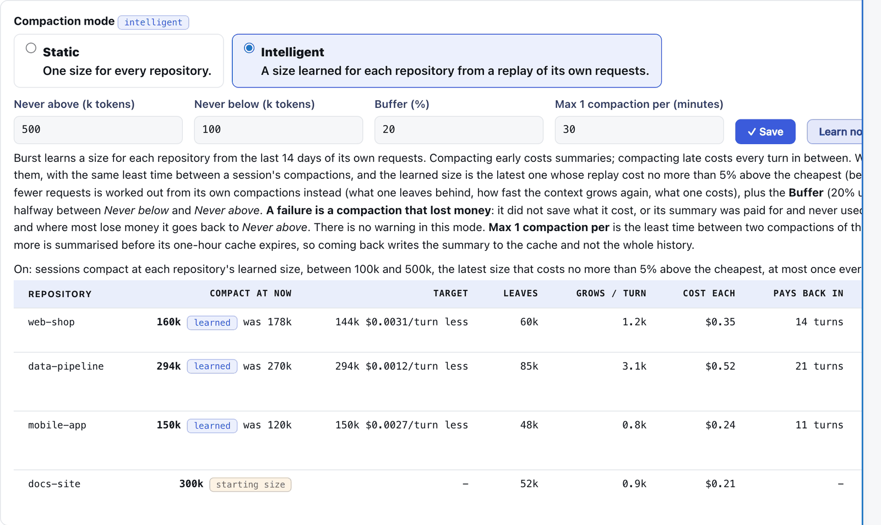Image resolution: width=881 pixels, height=525 pixels.
Task: Click the "was 270k" value
Action: [x=268, y=366]
